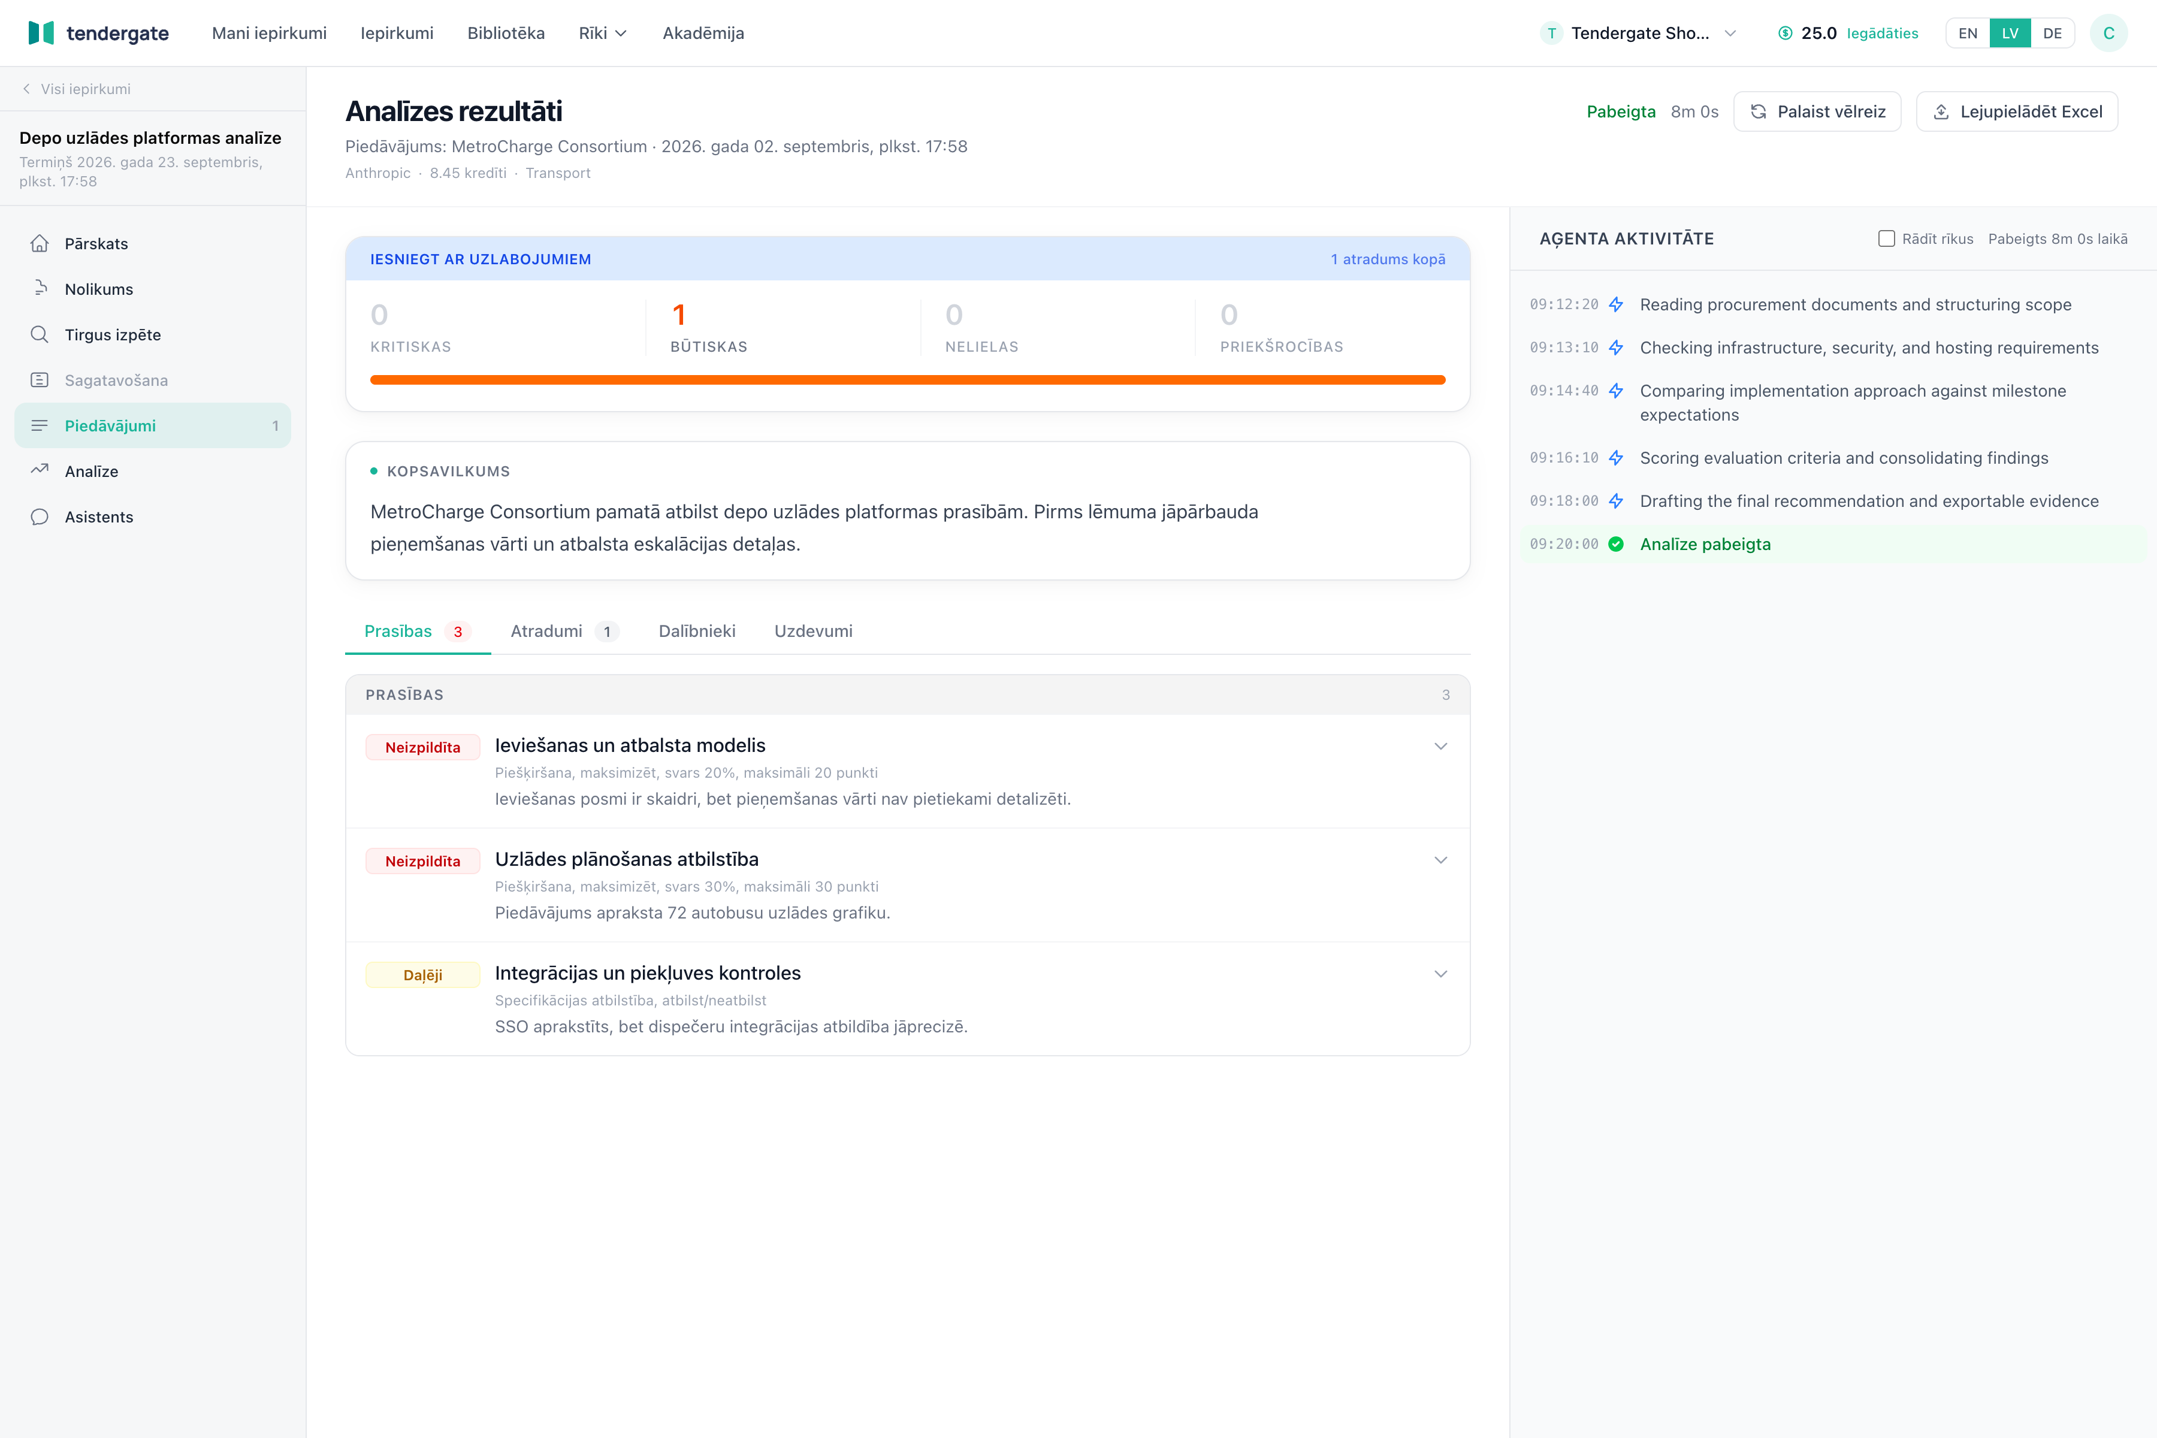Click the tendergate logo icon
The width and height of the screenshot is (2157, 1438).
41,33
